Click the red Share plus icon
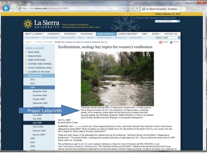This screenshot has height=155, width=207. click(x=161, y=42)
